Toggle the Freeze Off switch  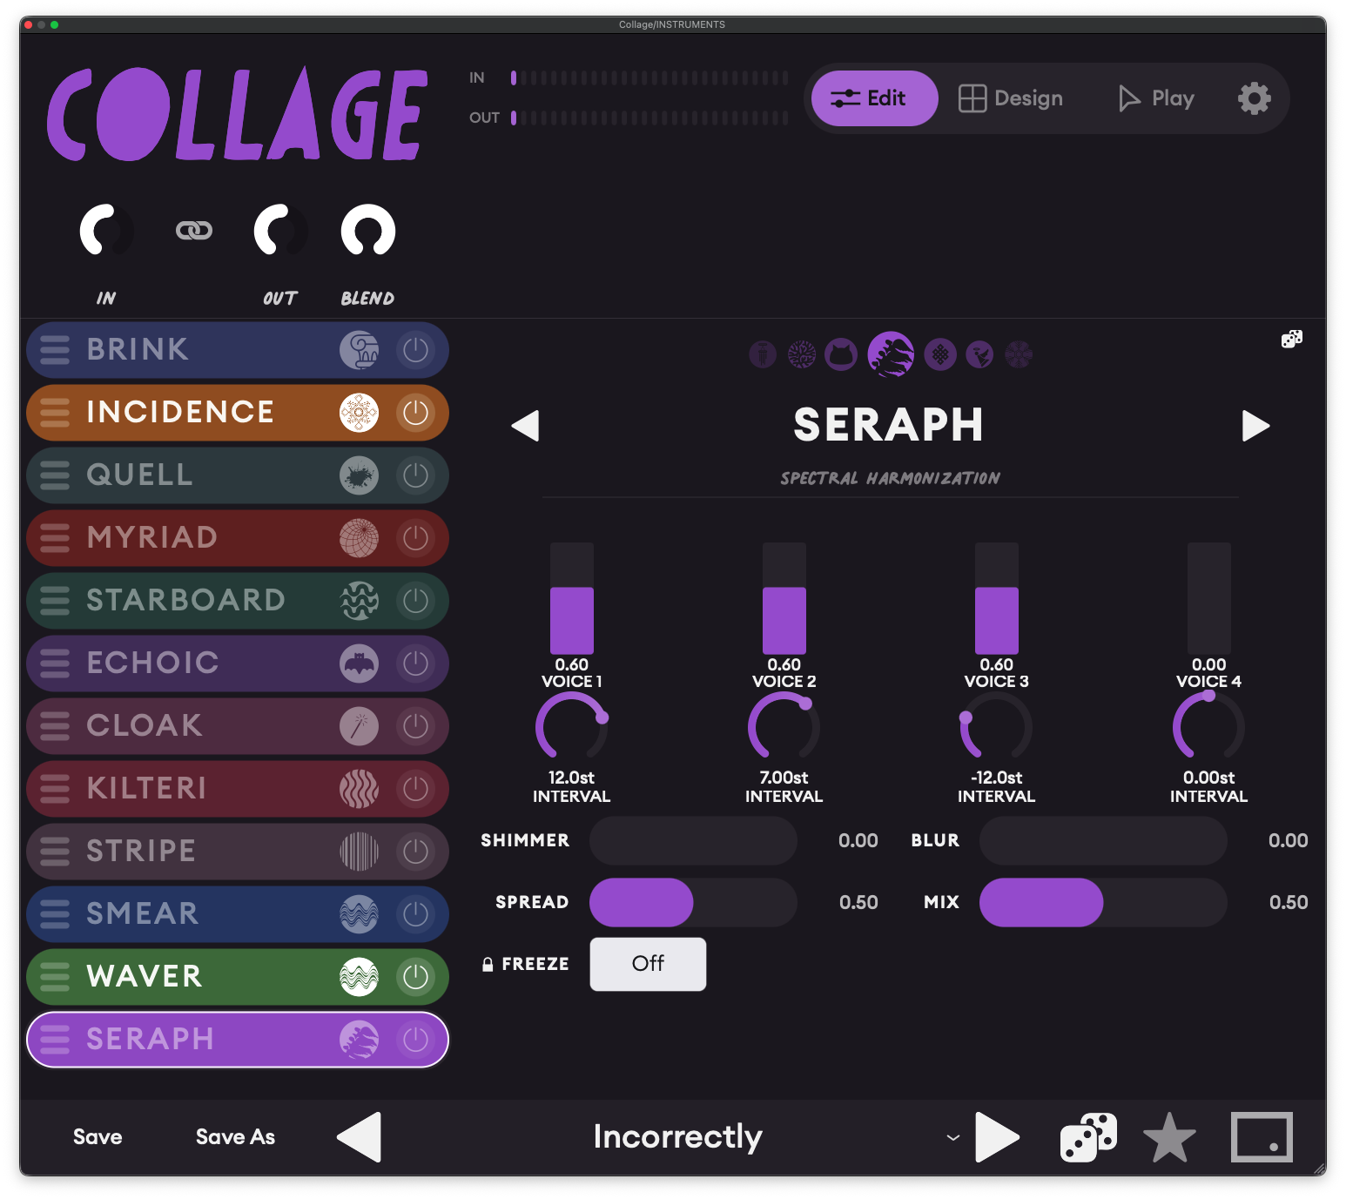coord(648,964)
